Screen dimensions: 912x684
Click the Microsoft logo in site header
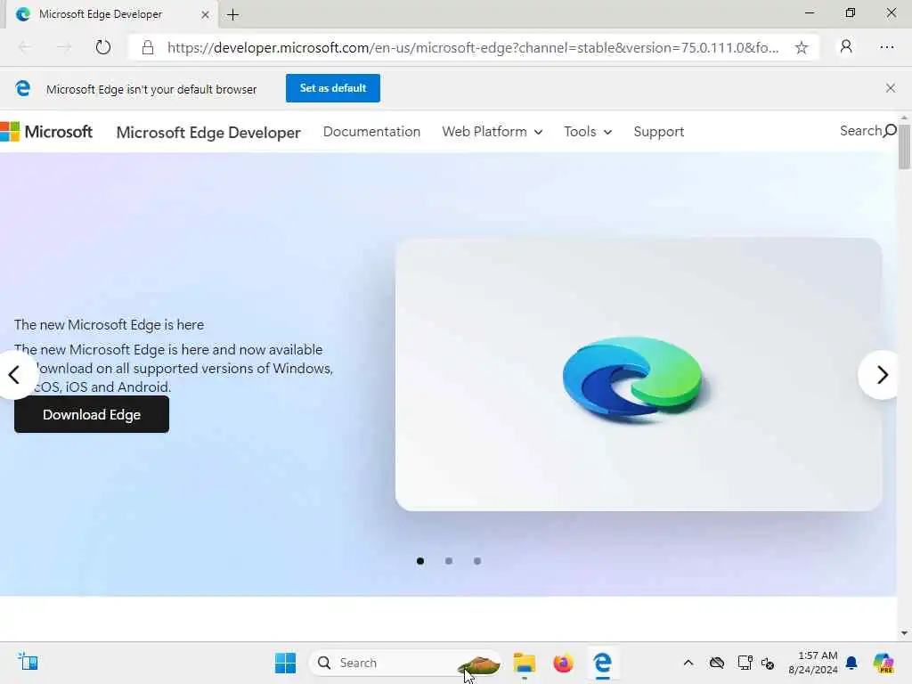point(46,132)
